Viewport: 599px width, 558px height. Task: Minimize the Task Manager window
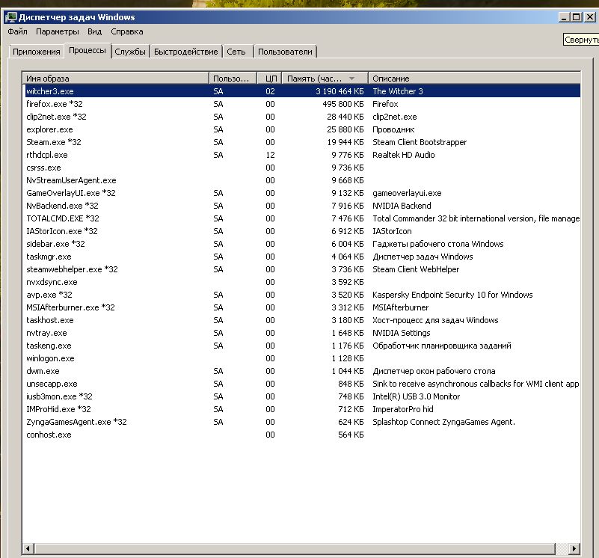(564, 16)
